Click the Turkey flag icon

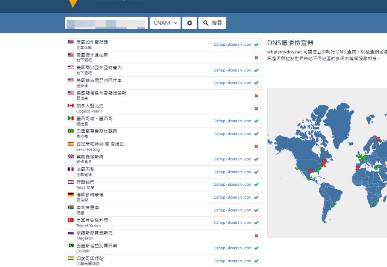[71, 220]
